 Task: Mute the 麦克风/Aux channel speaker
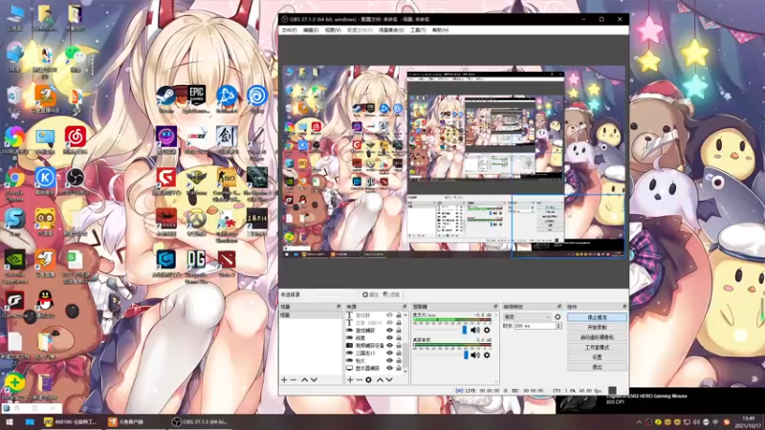point(475,330)
